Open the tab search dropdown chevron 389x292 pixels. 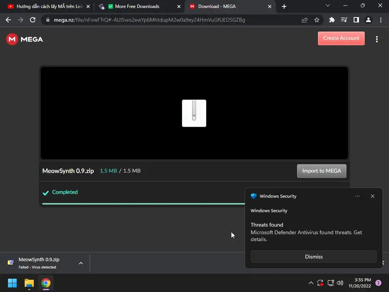pos(328,6)
